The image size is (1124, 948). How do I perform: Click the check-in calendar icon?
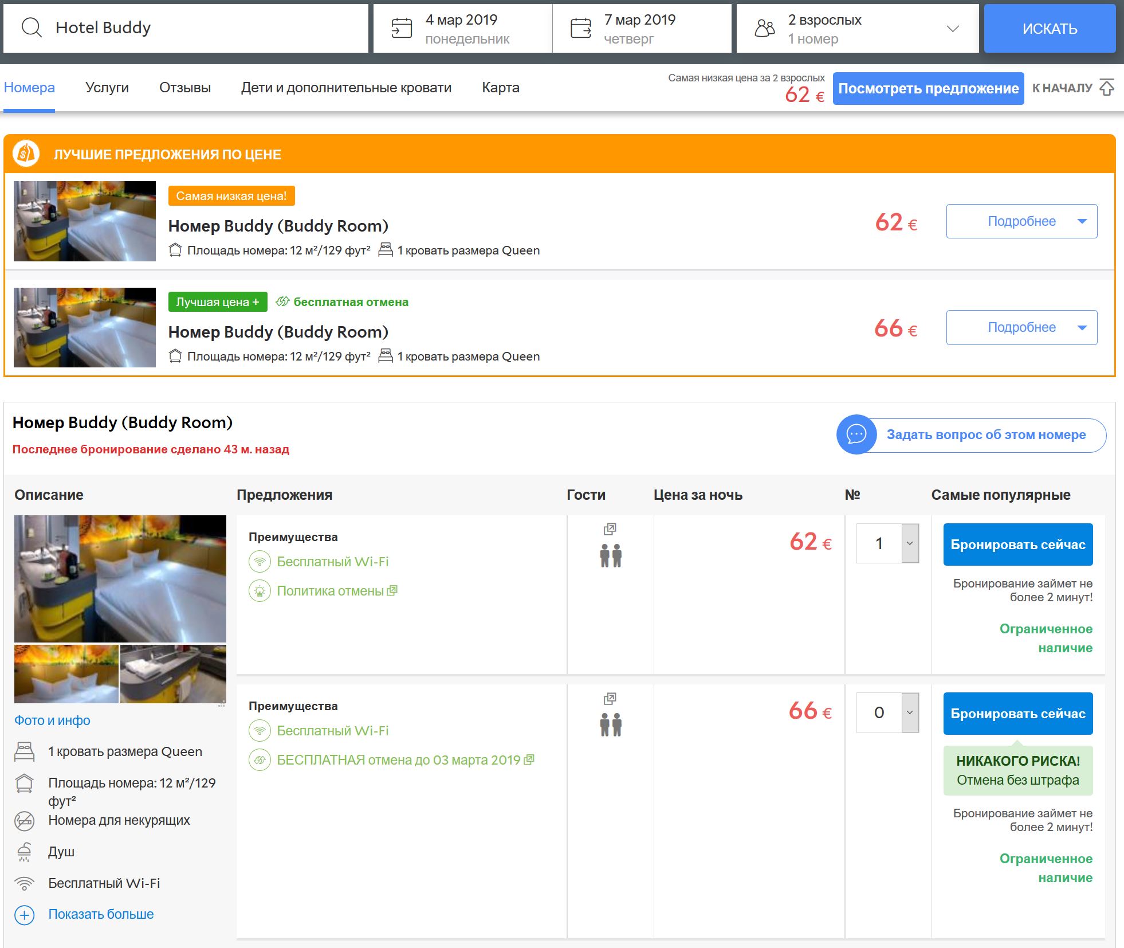pyautogui.click(x=401, y=28)
